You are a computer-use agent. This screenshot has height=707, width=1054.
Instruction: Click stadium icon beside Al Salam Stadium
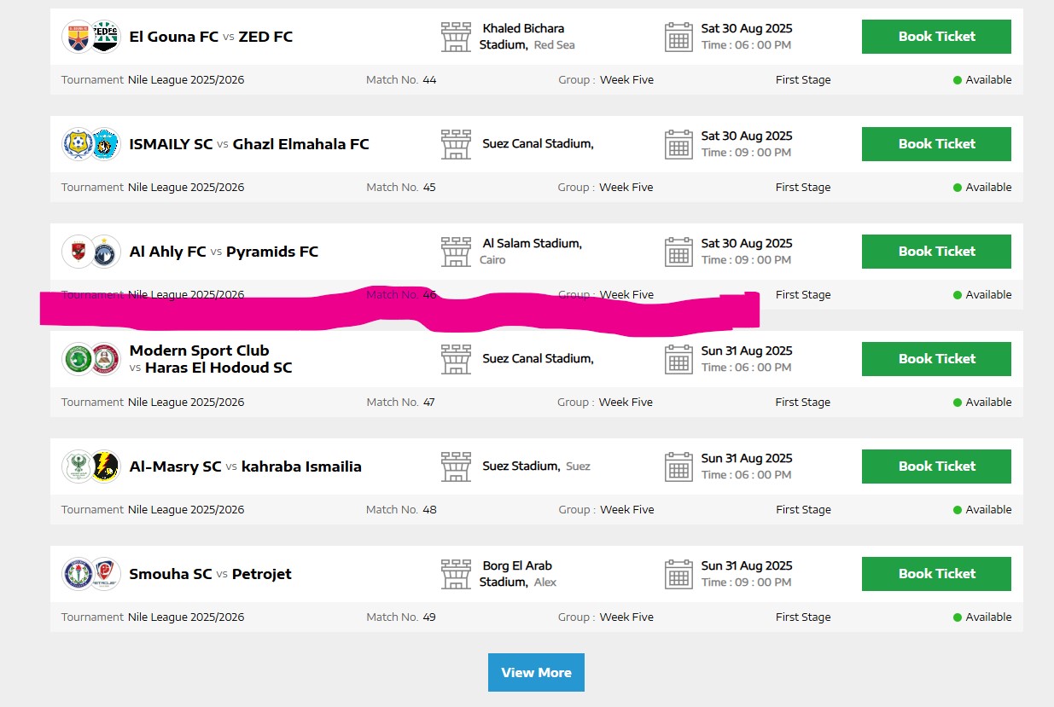(x=456, y=252)
